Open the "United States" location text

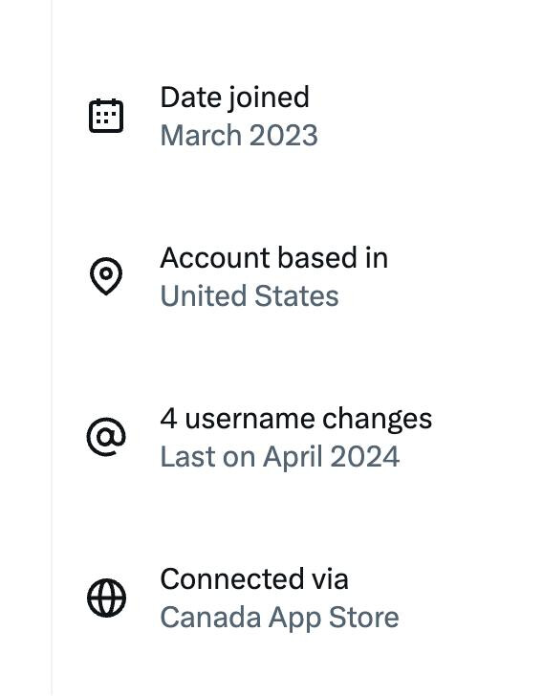click(250, 296)
